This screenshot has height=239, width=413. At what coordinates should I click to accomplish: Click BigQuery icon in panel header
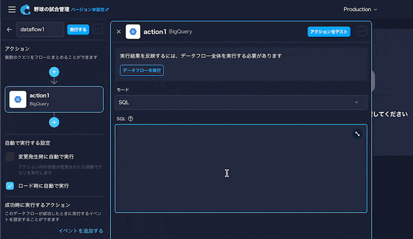(x=133, y=32)
